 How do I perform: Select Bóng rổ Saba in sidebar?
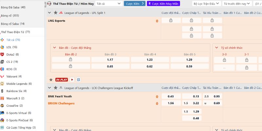[13, 24]
